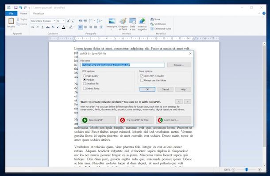Viewport: 270px width, 176px height.
Task: Click the increase indent icon
Action: 85,21
